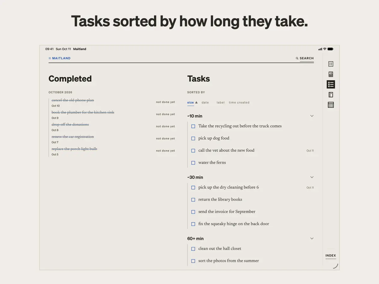Mark 'replace the porch light bulb' not done yet
The width and height of the screenshot is (379, 284).
point(165,151)
